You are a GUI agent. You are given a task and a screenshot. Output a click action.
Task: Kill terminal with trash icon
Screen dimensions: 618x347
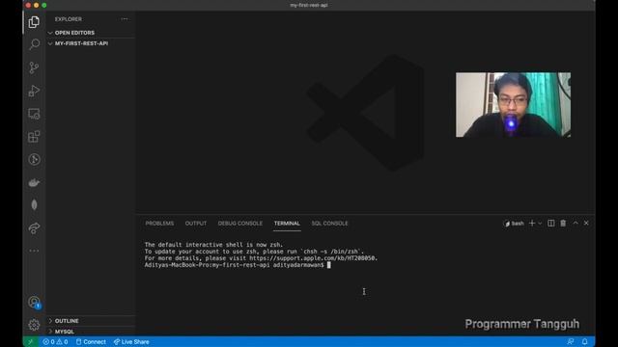tap(563, 223)
